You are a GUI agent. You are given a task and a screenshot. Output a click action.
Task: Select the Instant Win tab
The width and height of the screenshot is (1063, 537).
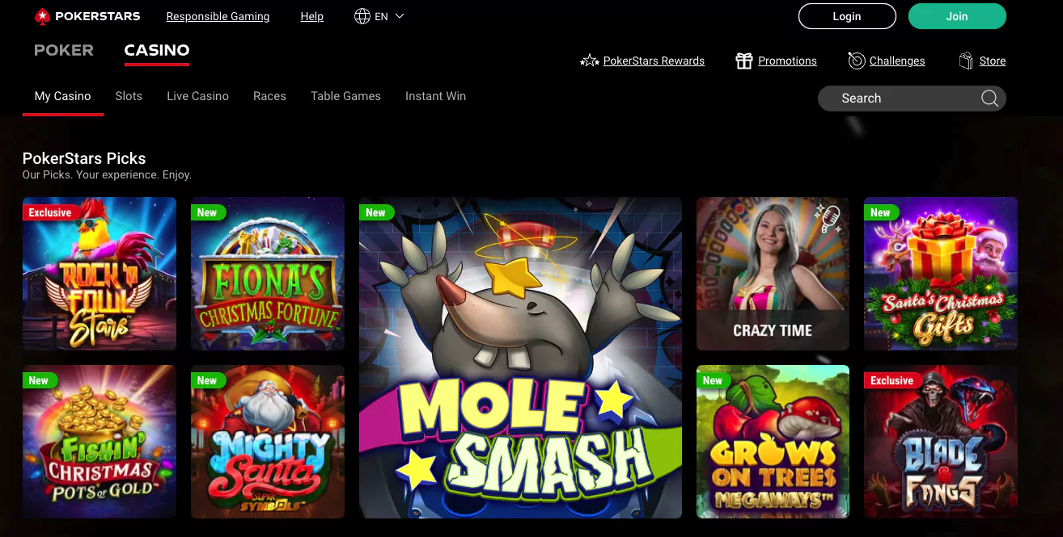click(435, 96)
